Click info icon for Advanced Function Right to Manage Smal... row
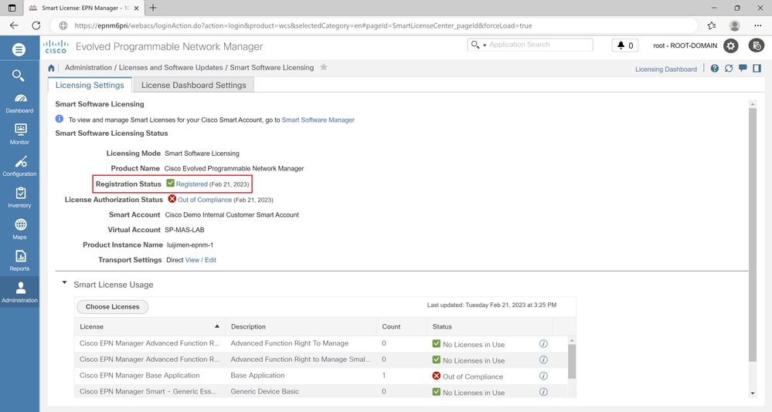 click(x=543, y=360)
